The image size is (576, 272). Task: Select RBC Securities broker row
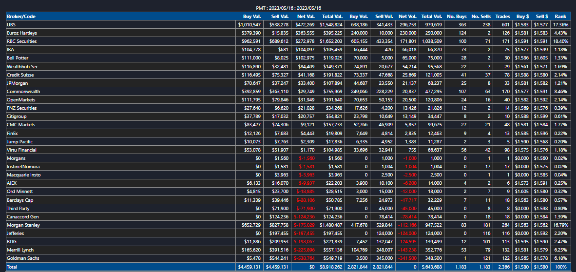288,41
